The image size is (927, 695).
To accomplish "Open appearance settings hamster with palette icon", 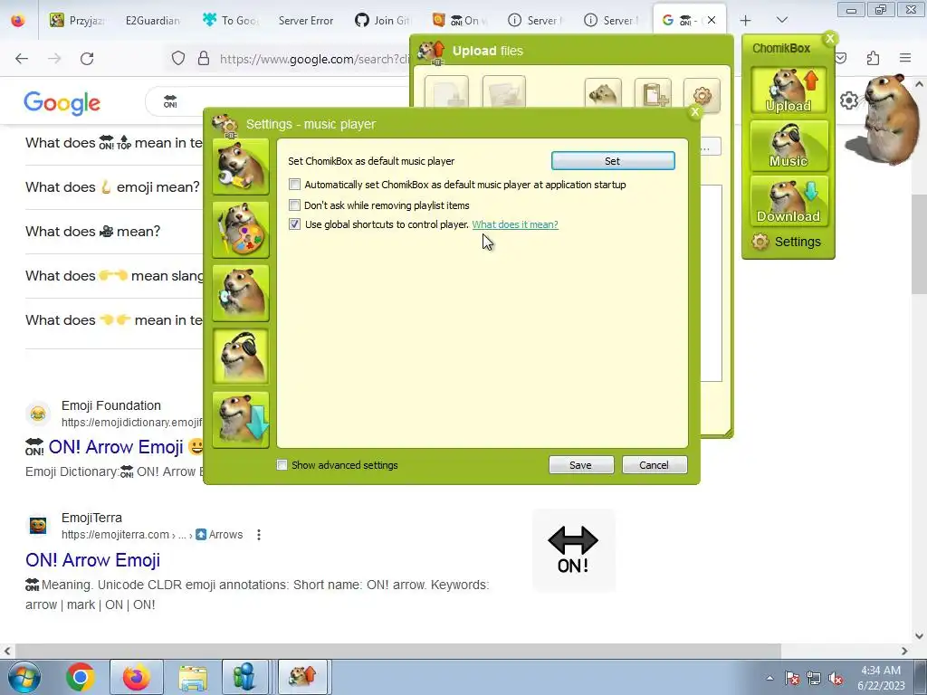I will (x=241, y=230).
